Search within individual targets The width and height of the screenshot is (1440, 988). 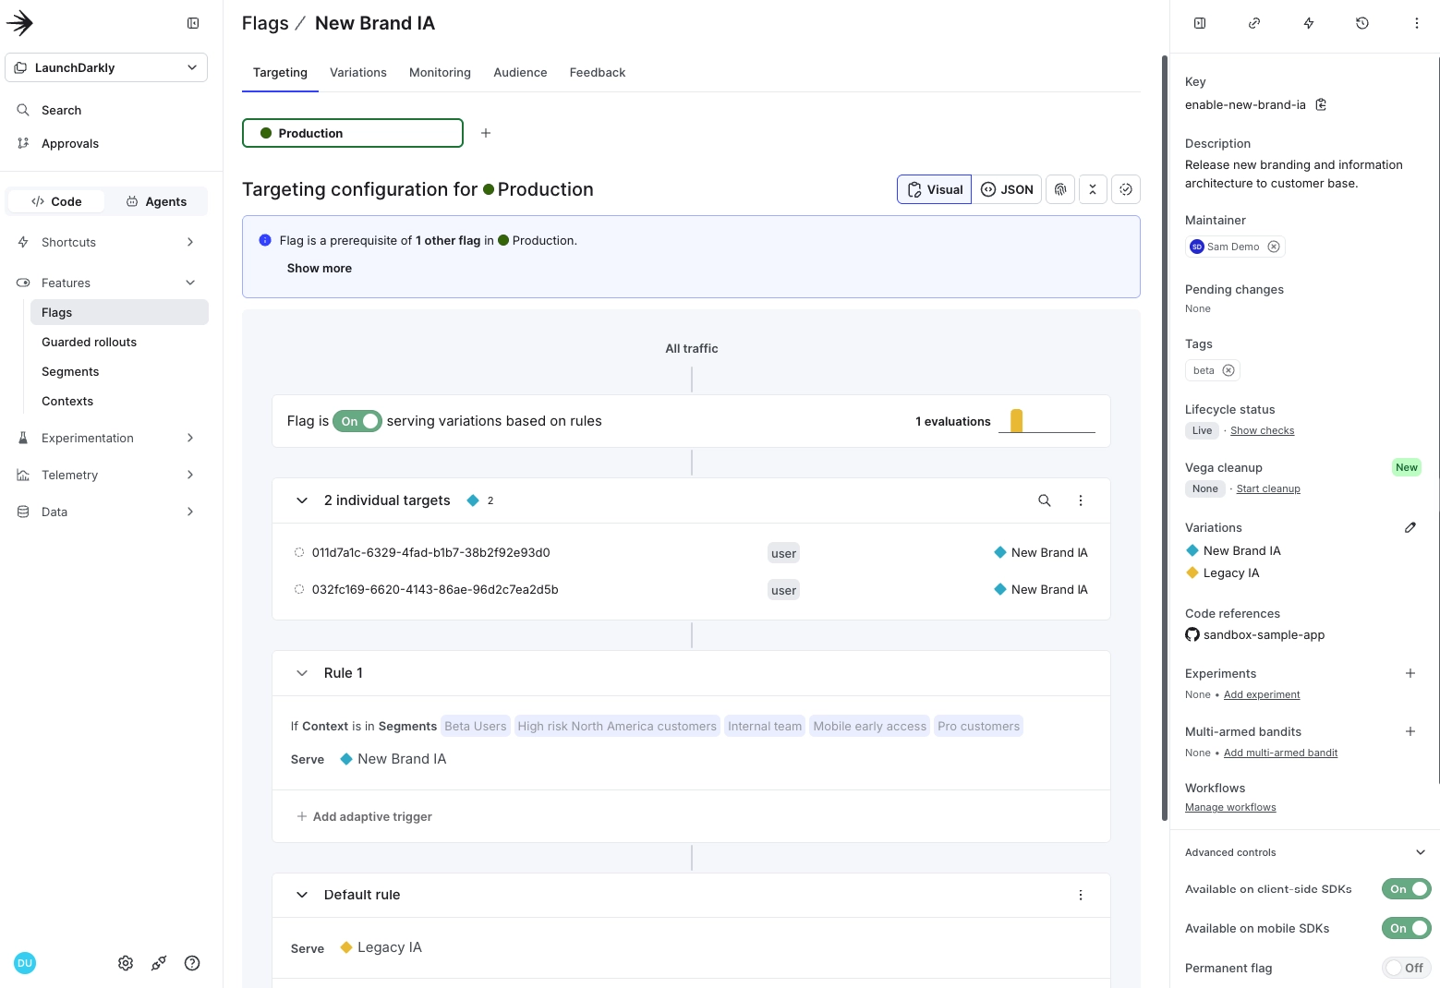click(x=1045, y=500)
